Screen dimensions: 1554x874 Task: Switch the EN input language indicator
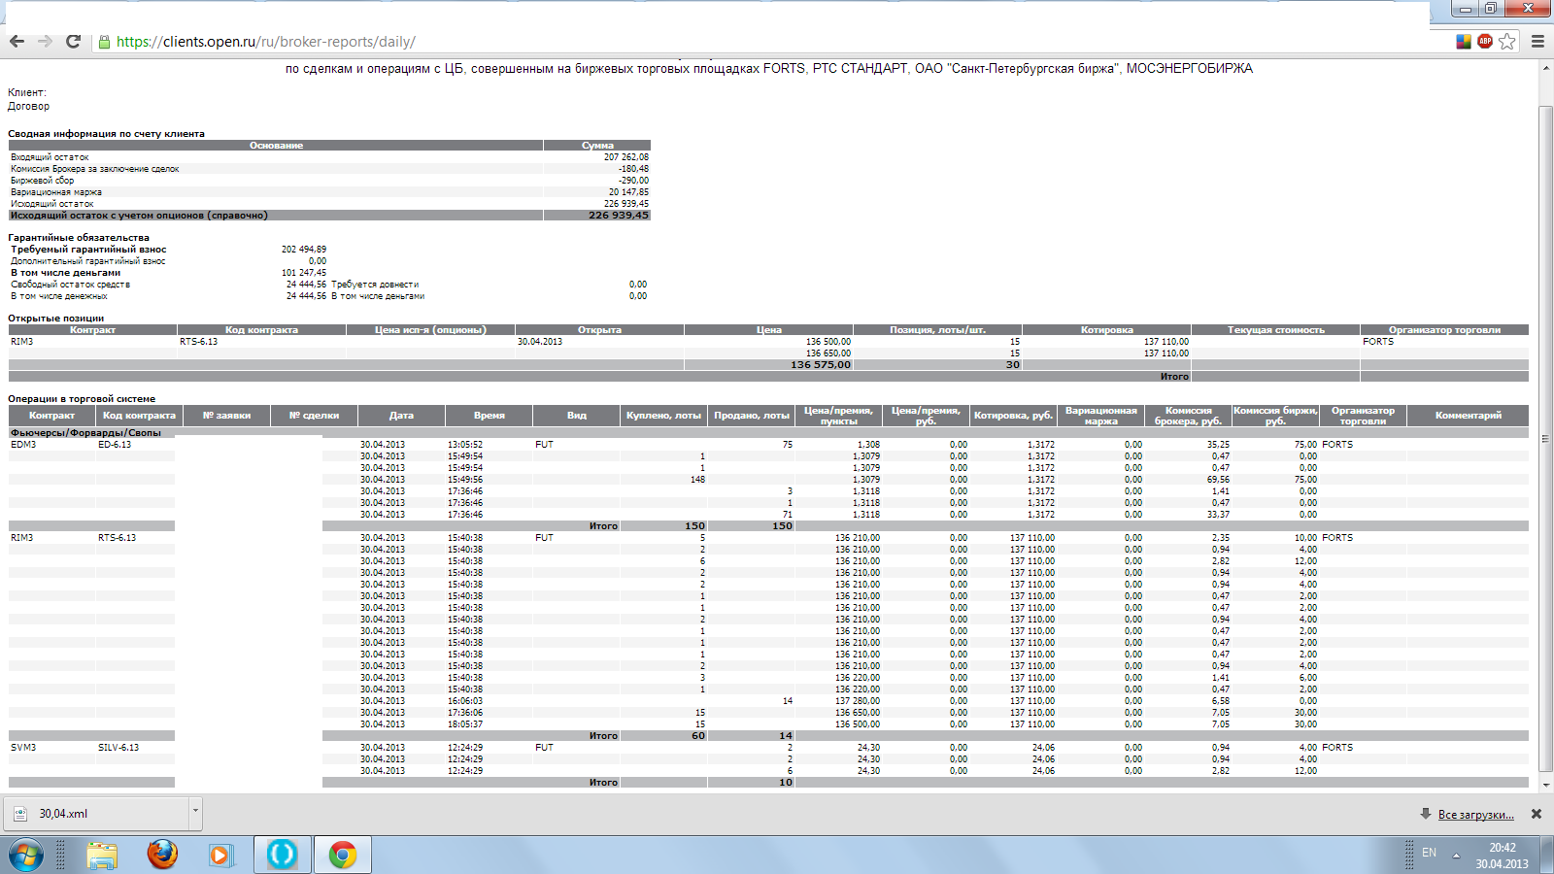pos(1429,853)
